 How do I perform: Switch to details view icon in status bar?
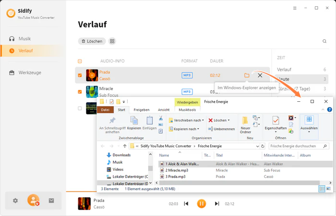coord(322,189)
